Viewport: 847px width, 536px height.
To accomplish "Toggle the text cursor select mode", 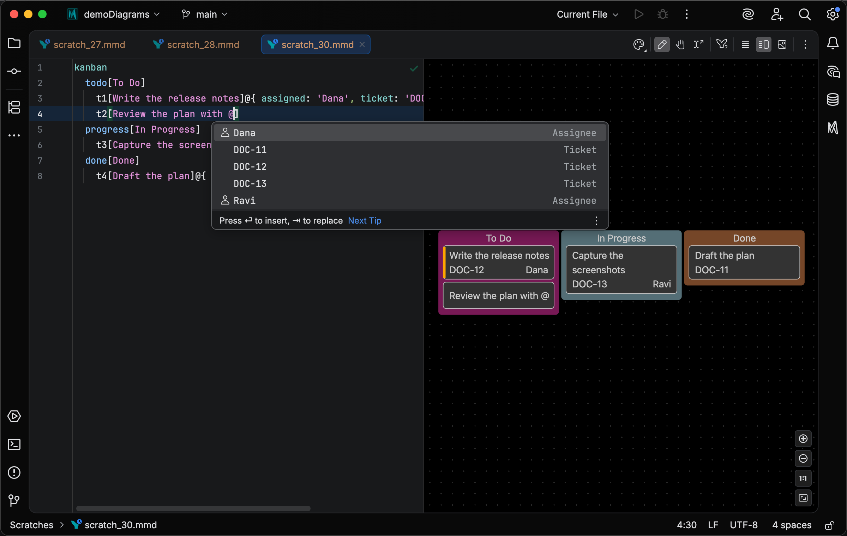I will (x=698, y=45).
